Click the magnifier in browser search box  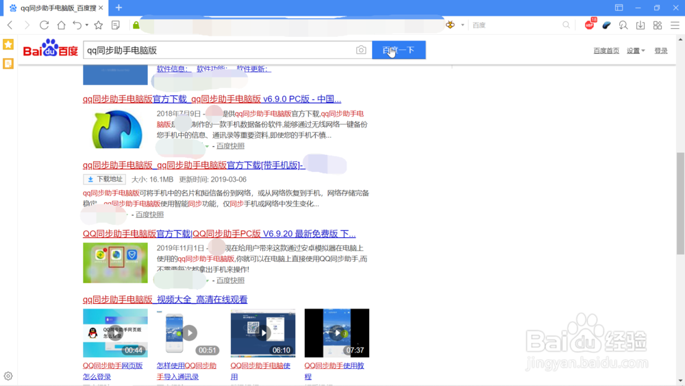[x=566, y=25]
